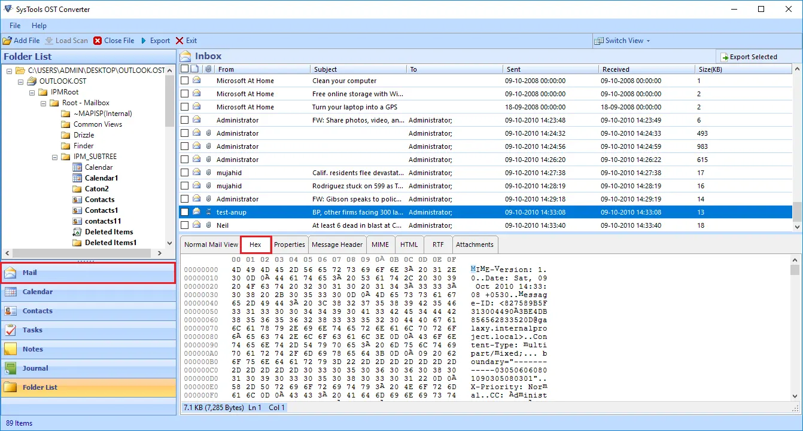Switch to the RTF tab
Viewport: 803px width, 431px height.
click(438, 244)
